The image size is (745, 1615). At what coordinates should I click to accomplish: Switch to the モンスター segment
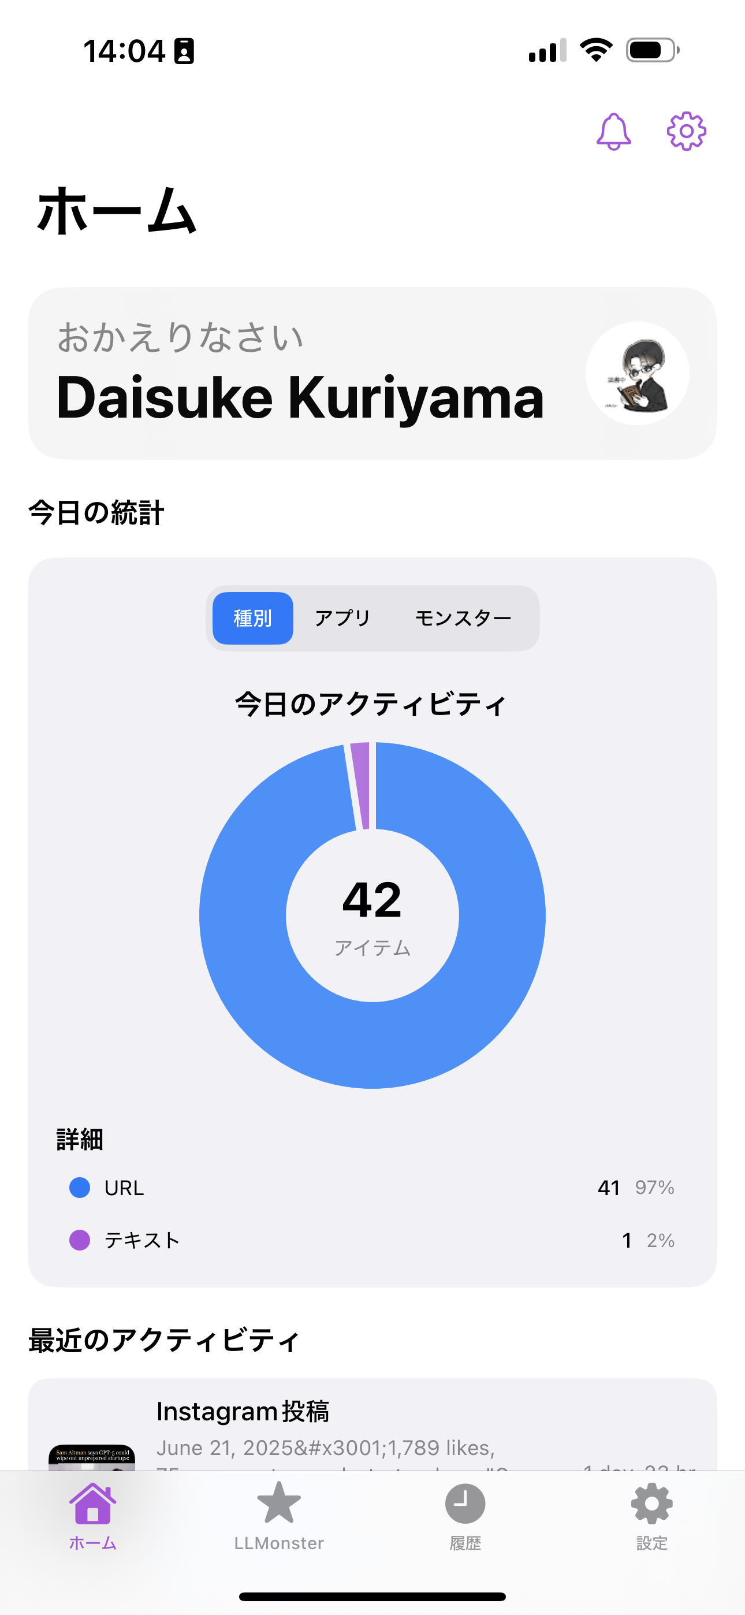(x=463, y=618)
